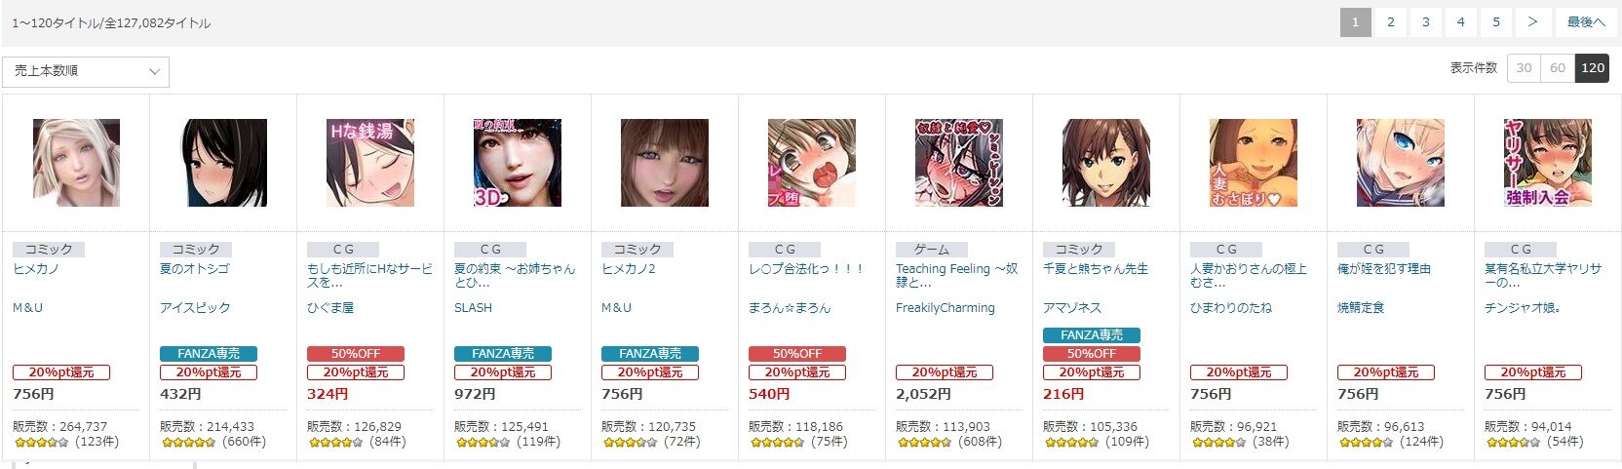Click the star rating of 夏のオトシゴ

pyautogui.click(x=189, y=443)
